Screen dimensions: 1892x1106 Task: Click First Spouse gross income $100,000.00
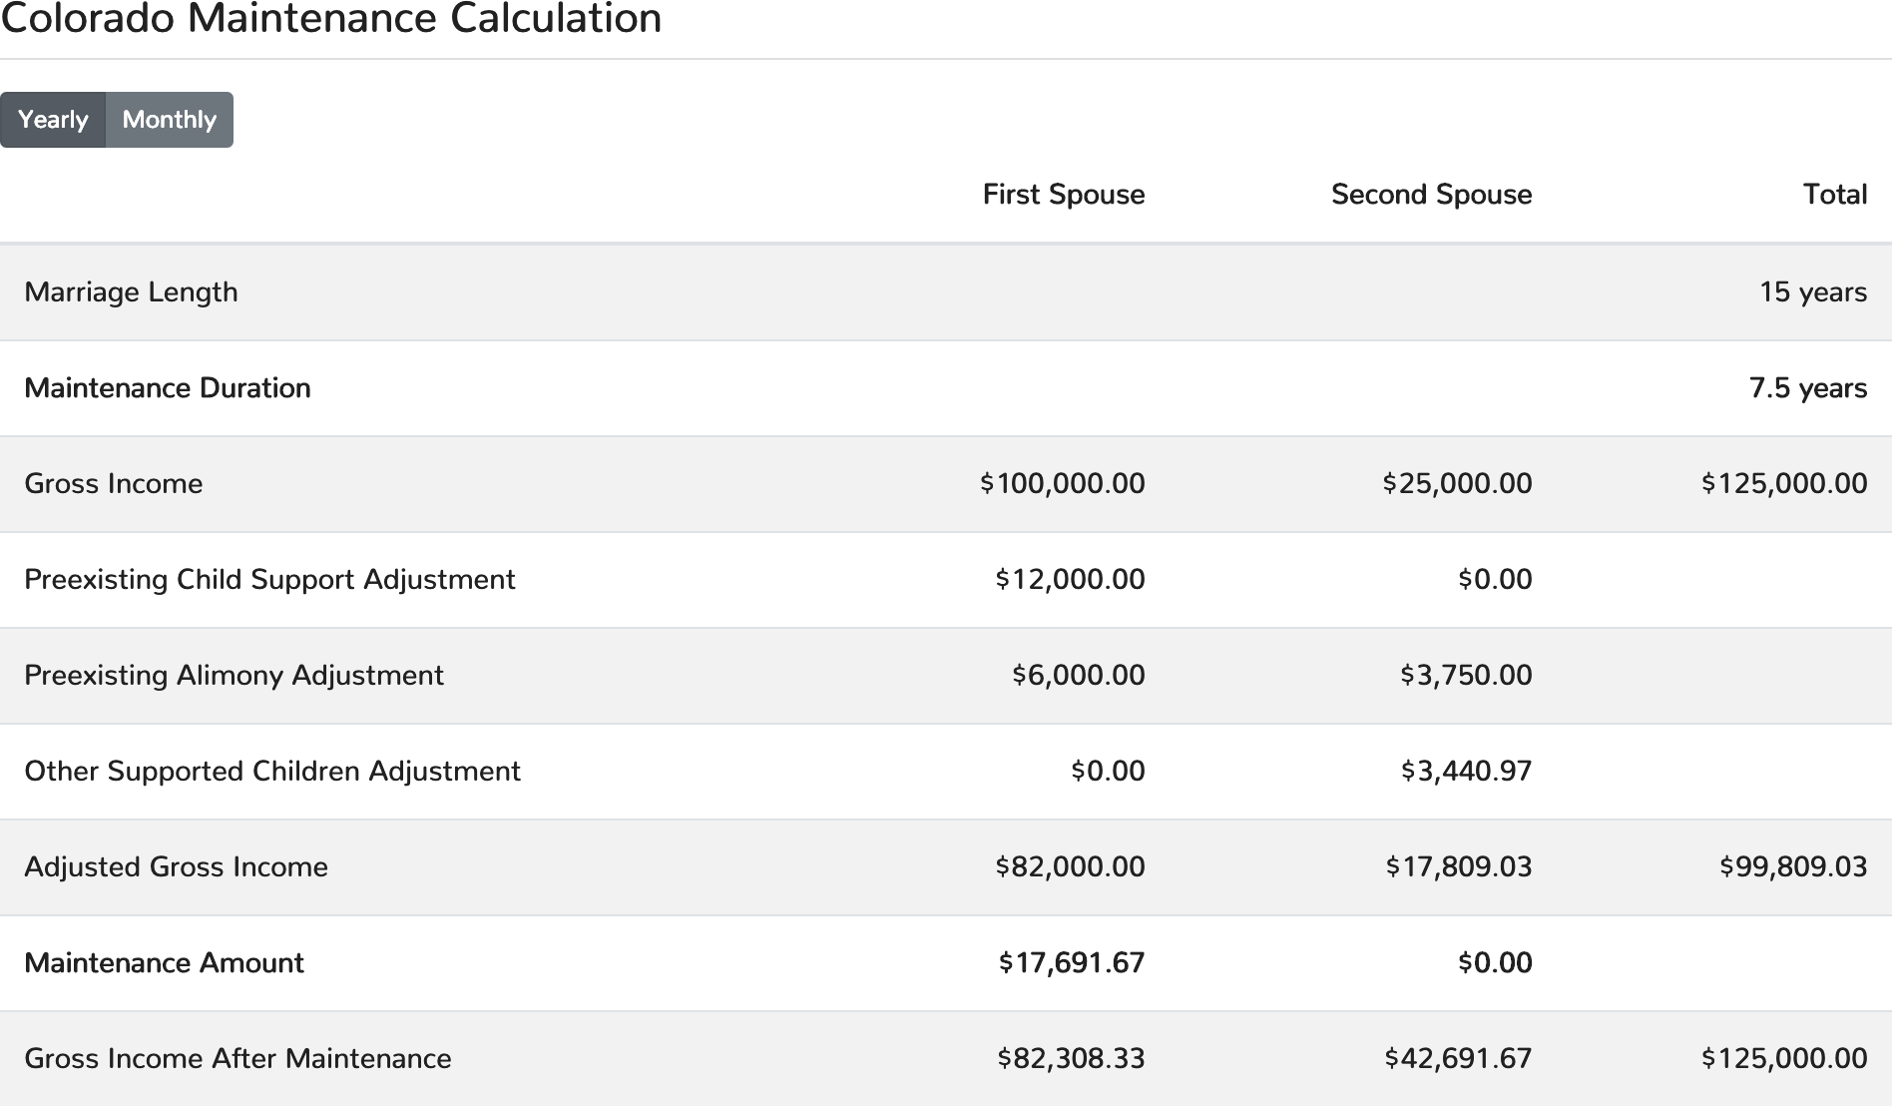[x=1062, y=484]
